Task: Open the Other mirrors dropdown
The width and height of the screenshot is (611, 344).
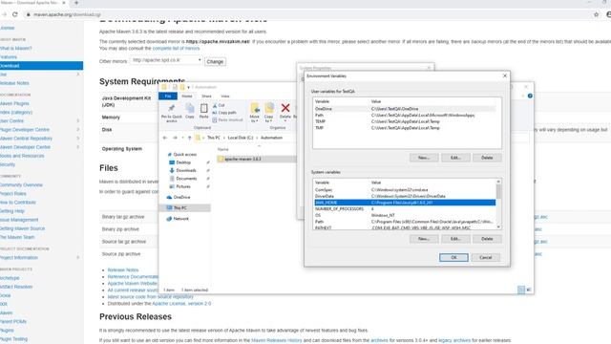Action: pyautogui.click(x=166, y=60)
